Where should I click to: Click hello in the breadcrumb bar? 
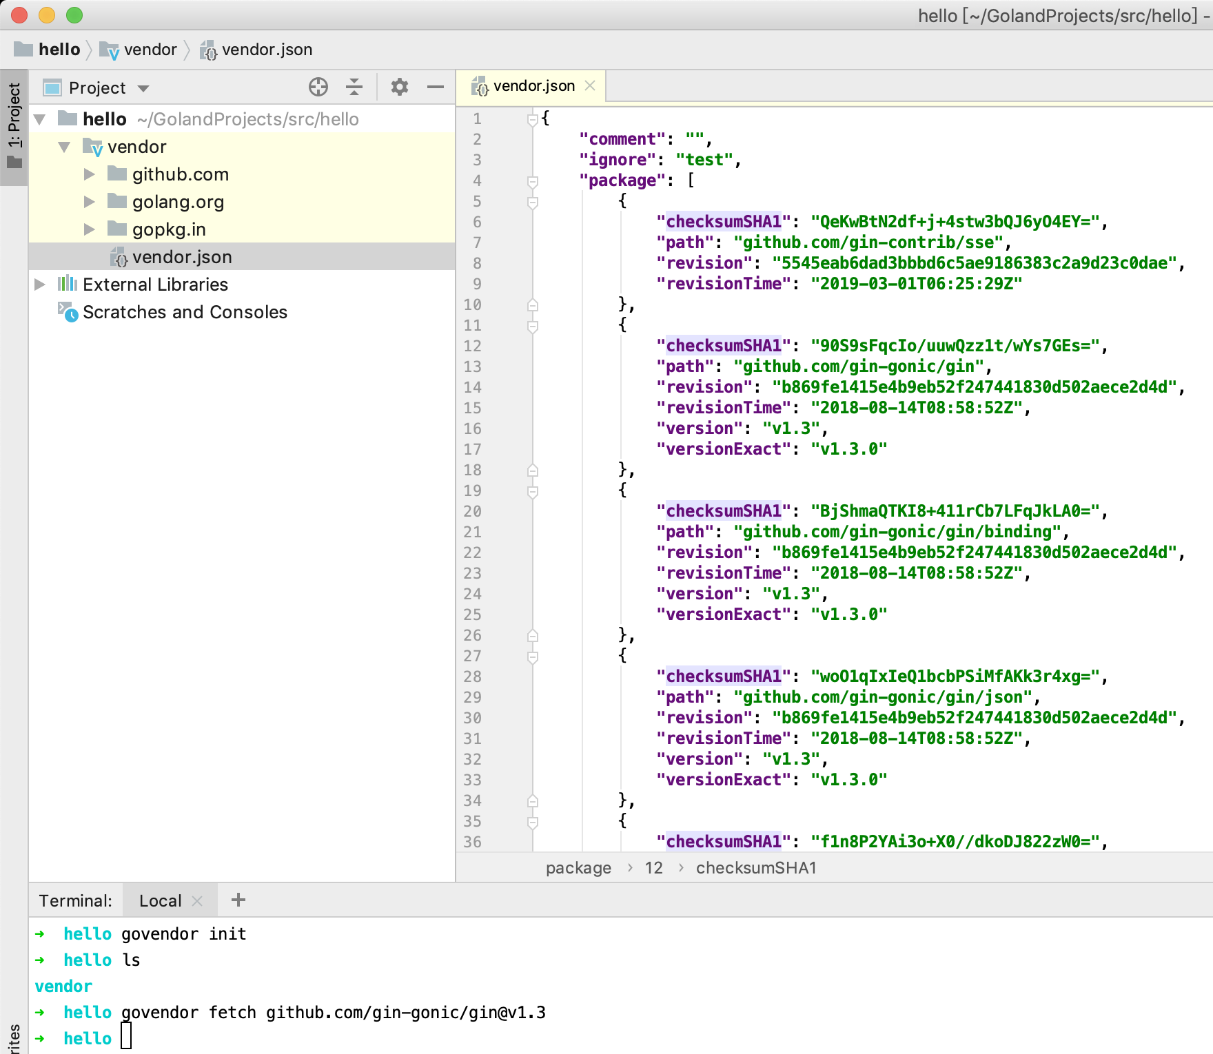point(59,50)
